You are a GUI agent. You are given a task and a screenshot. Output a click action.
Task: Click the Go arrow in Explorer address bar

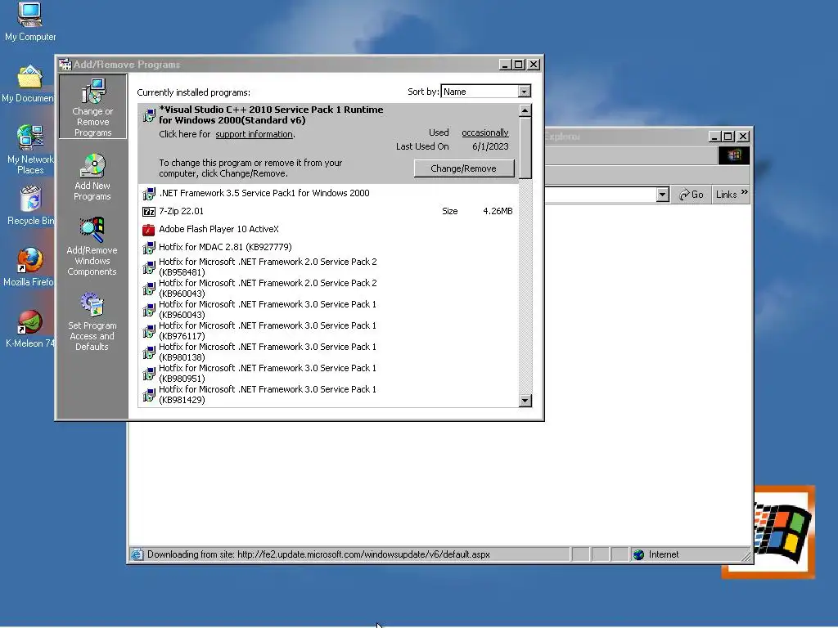(x=684, y=195)
